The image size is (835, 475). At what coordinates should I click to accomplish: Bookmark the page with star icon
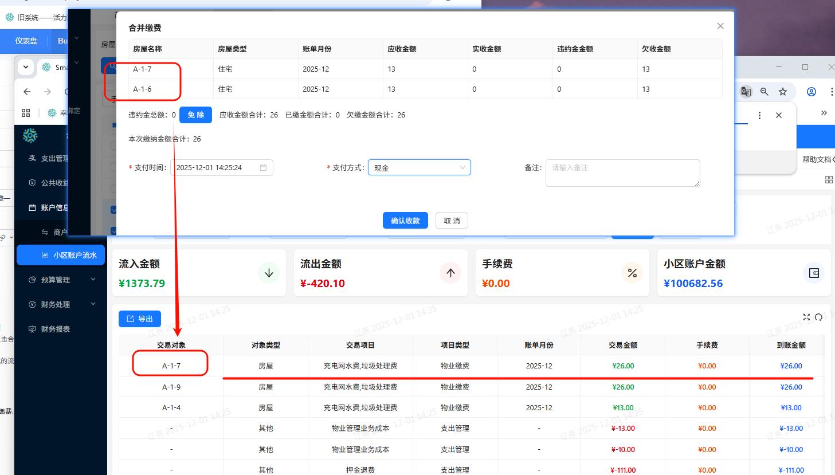783,92
